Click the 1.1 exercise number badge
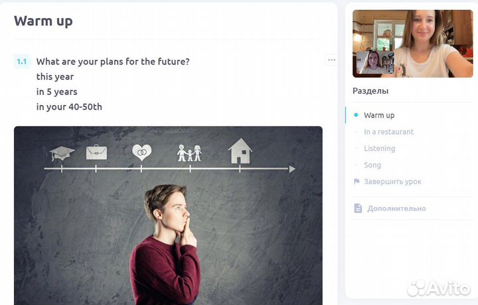This screenshot has height=305, width=478. tap(22, 62)
